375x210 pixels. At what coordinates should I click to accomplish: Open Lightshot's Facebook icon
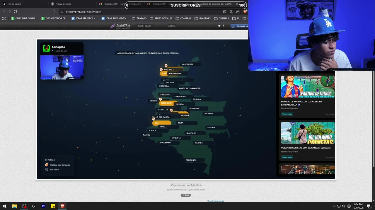click(x=223, y=26)
